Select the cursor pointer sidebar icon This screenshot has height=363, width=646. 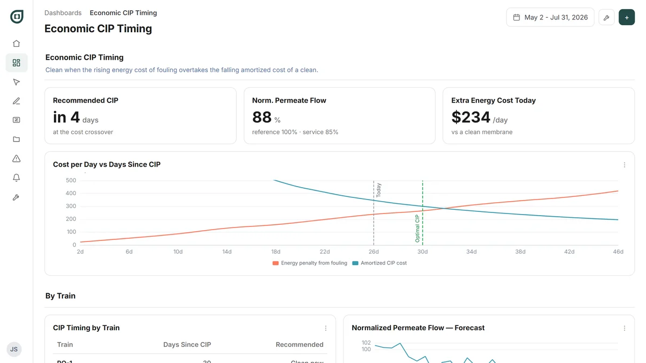click(x=16, y=82)
